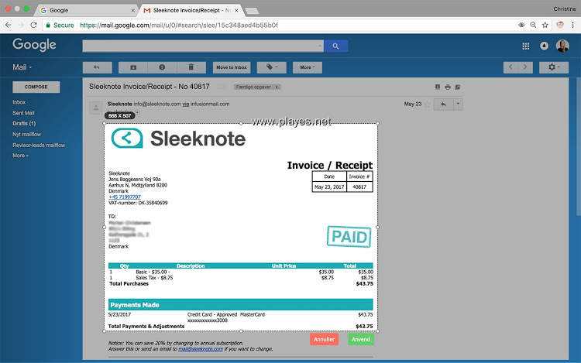Click the 'Total Purchases' row

pos(241,284)
